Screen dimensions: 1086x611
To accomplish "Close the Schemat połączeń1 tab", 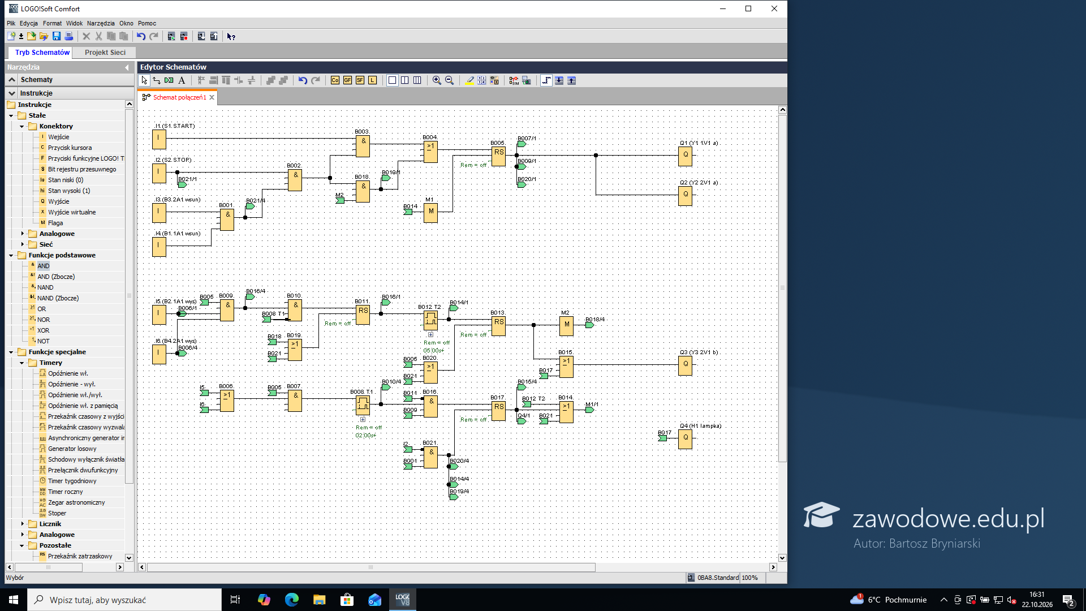I will pyautogui.click(x=212, y=97).
